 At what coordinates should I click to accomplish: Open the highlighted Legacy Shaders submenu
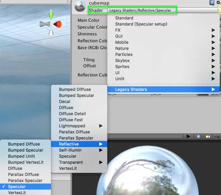(x=164, y=89)
